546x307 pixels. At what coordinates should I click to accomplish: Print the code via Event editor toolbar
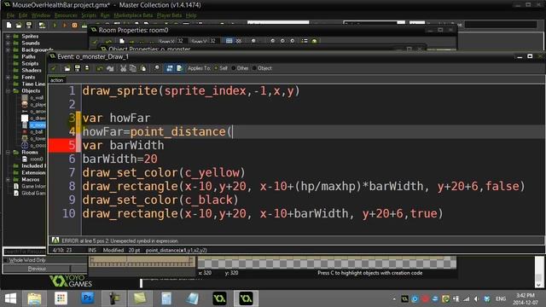[x=87, y=68]
